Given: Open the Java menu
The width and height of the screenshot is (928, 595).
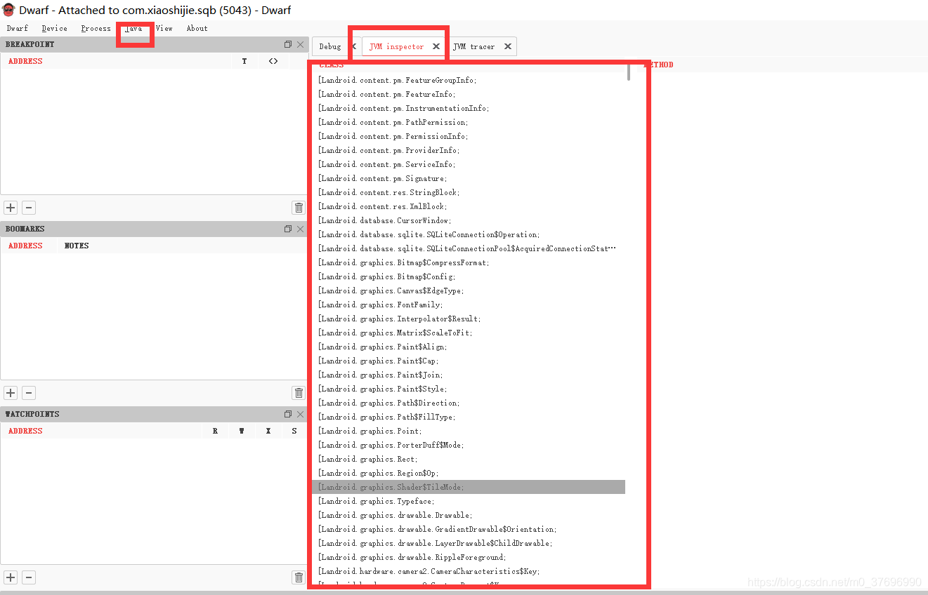Looking at the screenshot, I should pyautogui.click(x=133, y=28).
